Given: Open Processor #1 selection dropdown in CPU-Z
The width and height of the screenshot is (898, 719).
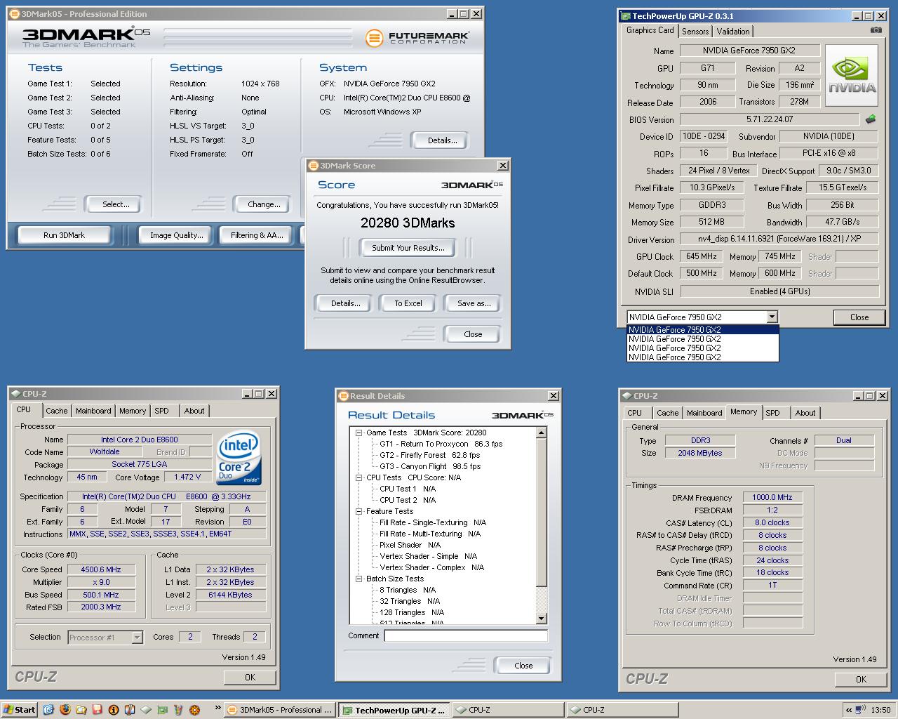Looking at the screenshot, I should click(x=138, y=638).
